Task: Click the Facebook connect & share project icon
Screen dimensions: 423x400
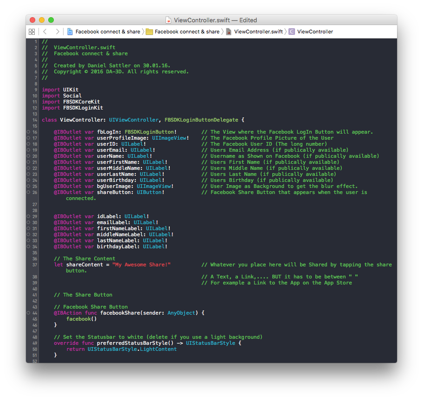Action: click(70, 32)
